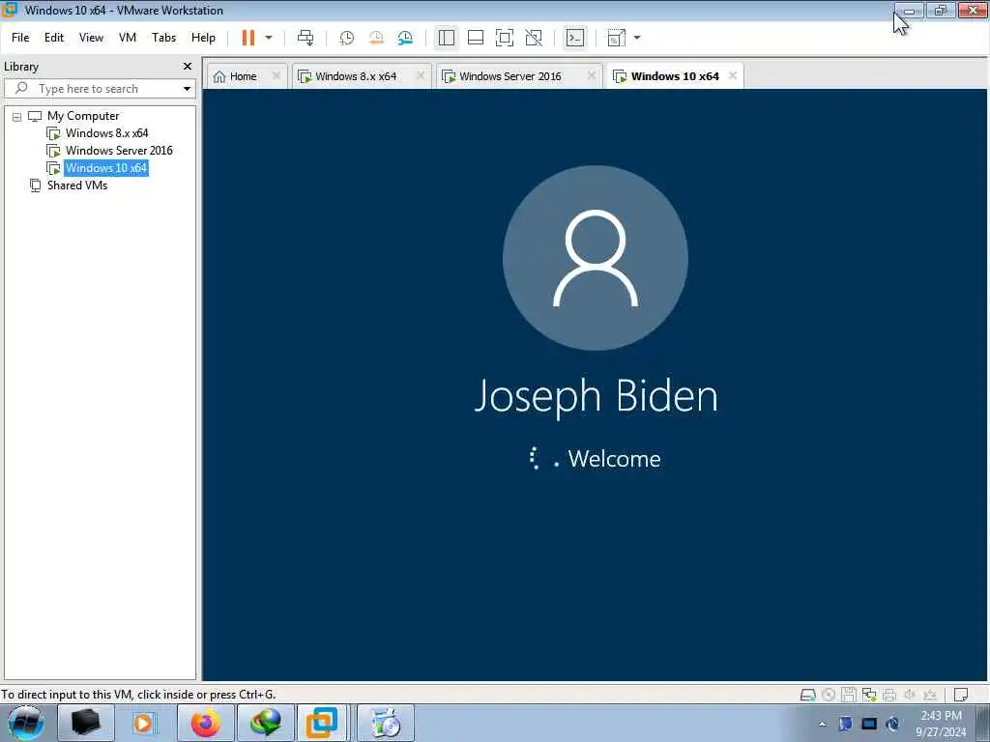This screenshot has height=742, width=990.
Task: Select the Windows 10 x64 tab
Action: [x=674, y=76]
